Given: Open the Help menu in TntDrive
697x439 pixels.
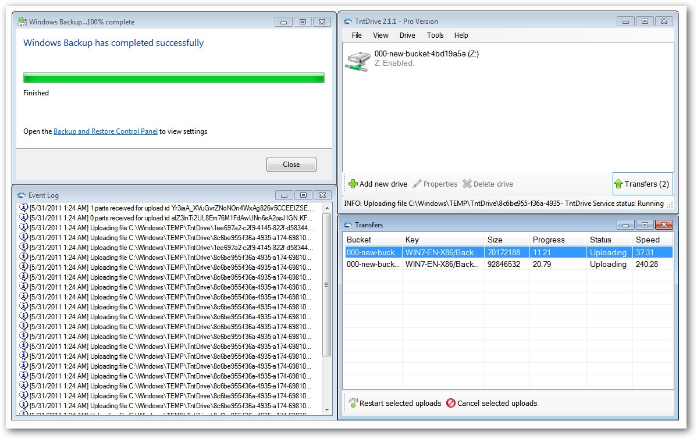Looking at the screenshot, I should pos(461,35).
